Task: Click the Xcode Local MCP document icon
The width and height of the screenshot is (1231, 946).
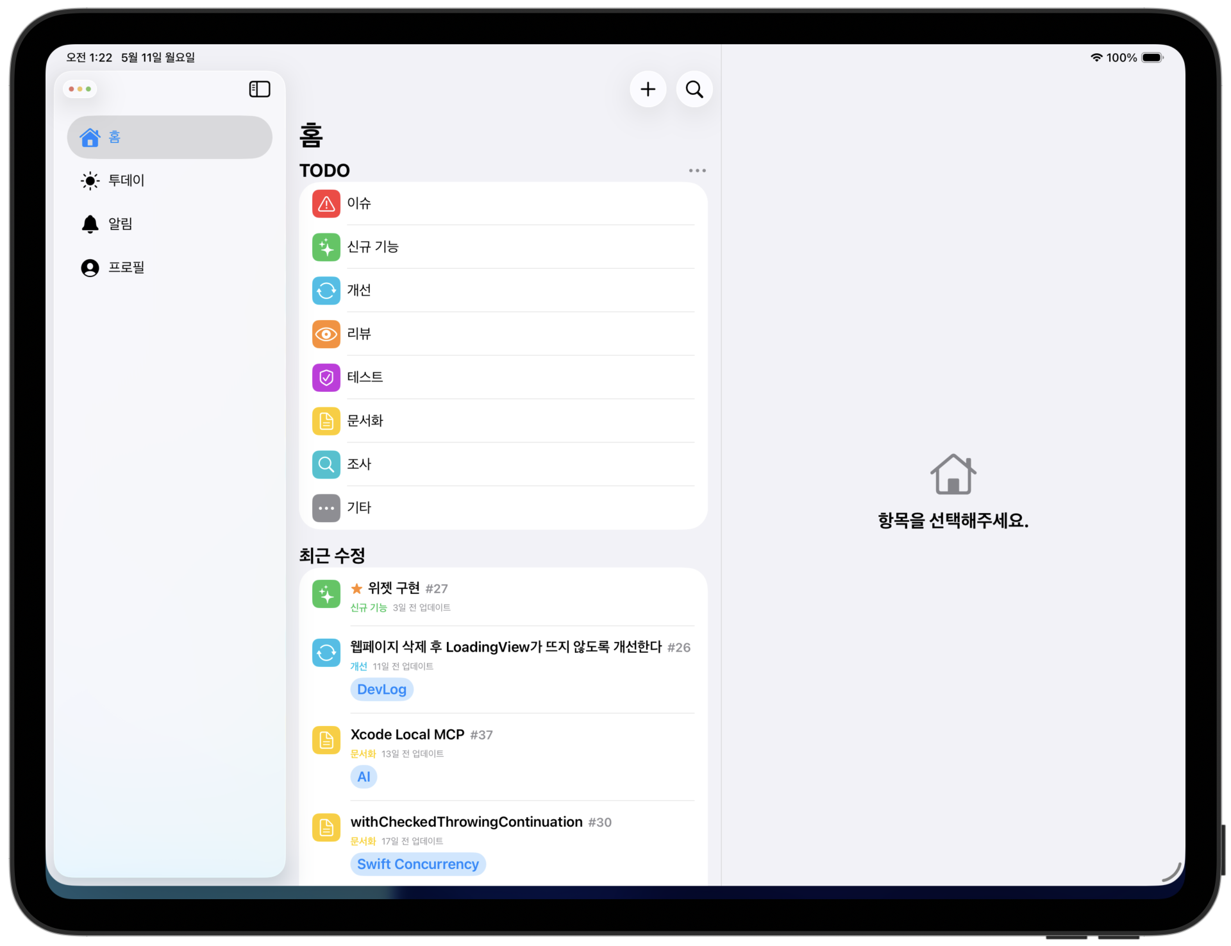Action: tap(326, 741)
